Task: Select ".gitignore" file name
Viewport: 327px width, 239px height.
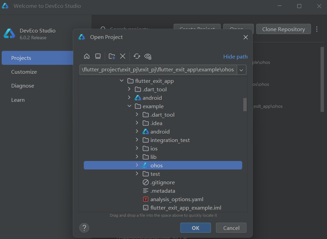Action: [162, 183]
